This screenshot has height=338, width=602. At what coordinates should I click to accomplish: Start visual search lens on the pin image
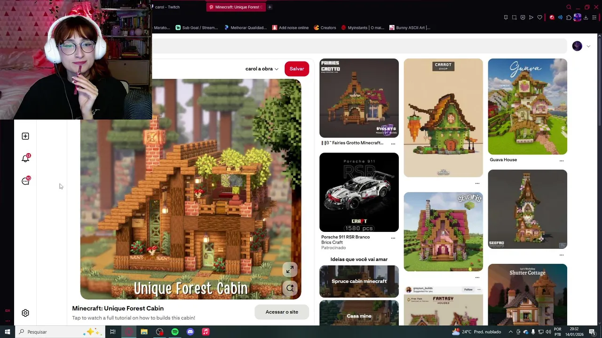[290, 288]
